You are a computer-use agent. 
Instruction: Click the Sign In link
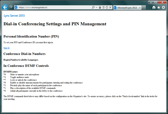(6, 48)
